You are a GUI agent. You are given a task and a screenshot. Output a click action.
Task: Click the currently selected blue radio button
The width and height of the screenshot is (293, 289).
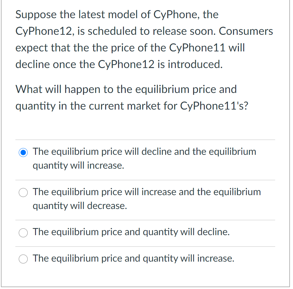pos(23,152)
